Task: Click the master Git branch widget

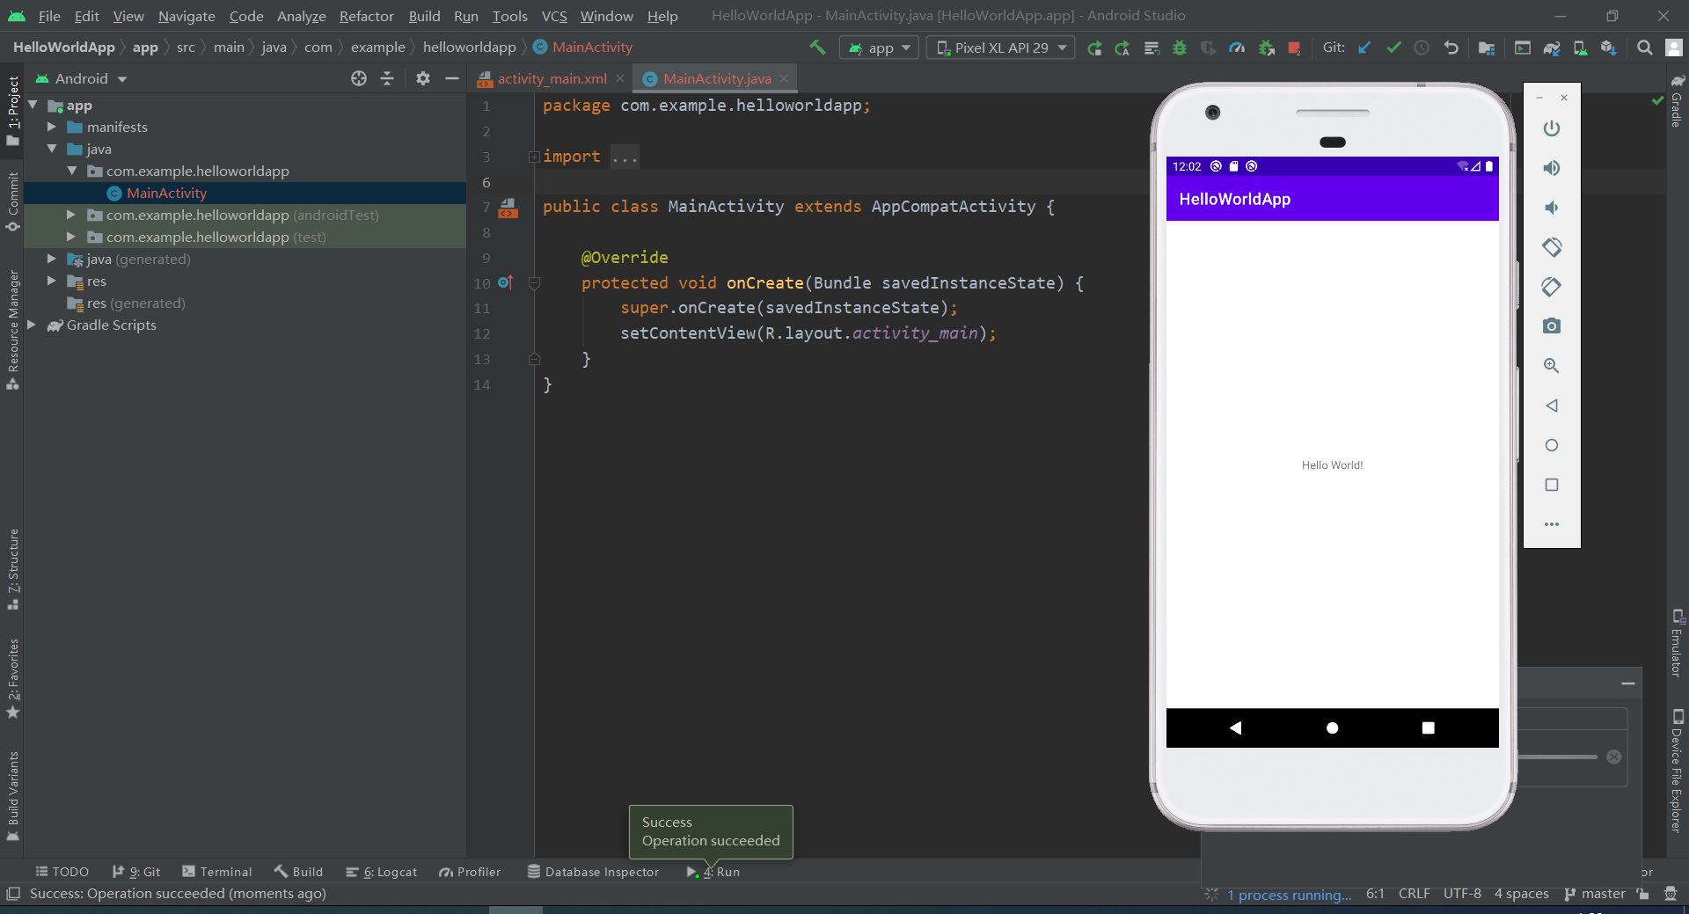Action: 1594,894
